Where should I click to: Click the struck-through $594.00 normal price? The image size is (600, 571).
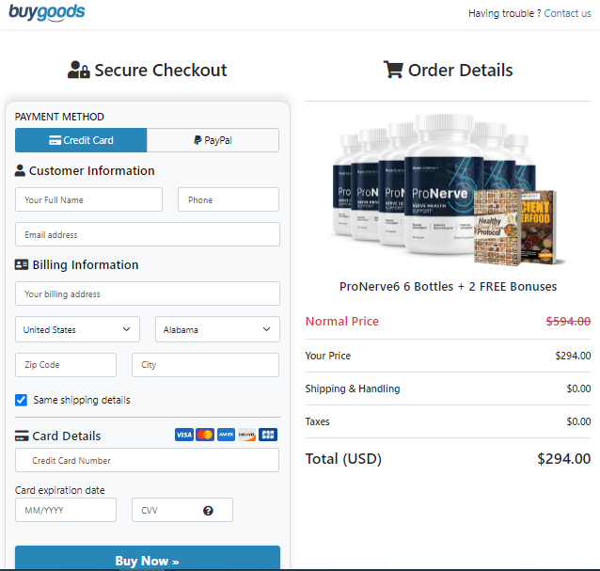click(x=568, y=321)
